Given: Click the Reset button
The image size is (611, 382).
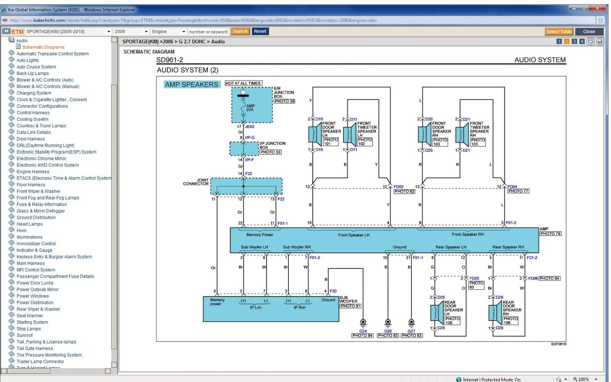Looking at the screenshot, I should coord(260,31).
